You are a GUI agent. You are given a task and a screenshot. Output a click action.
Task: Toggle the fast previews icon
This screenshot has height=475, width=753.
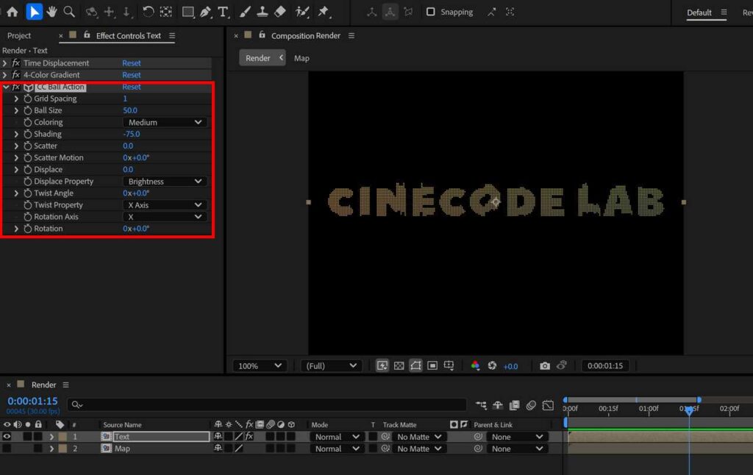pyautogui.click(x=382, y=366)
